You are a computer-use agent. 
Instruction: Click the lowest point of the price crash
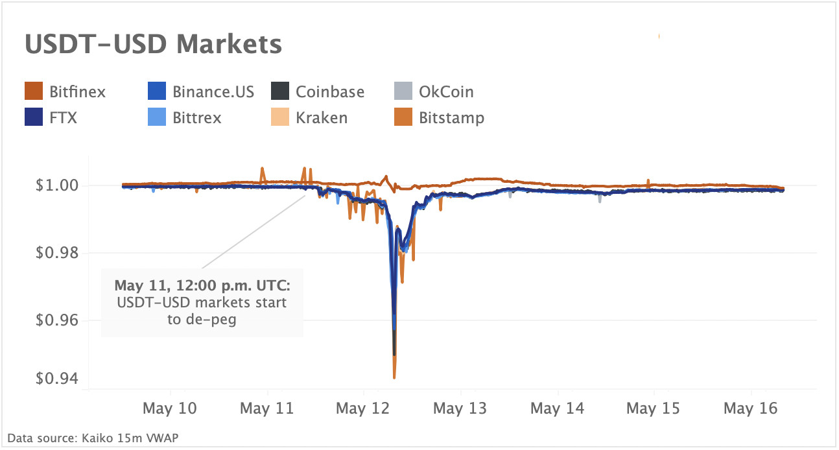[394, 377]
